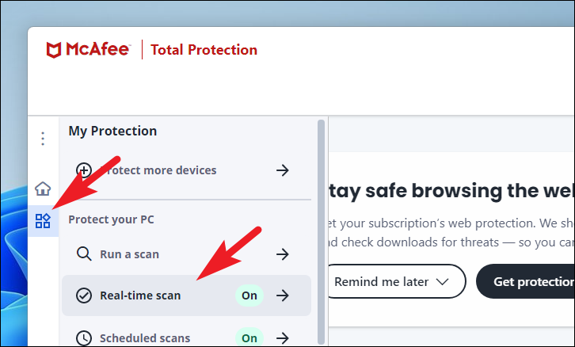575x347 pixels.
Task: Click the checkmark icon beside Real-time scan
Action: [84, 296]
